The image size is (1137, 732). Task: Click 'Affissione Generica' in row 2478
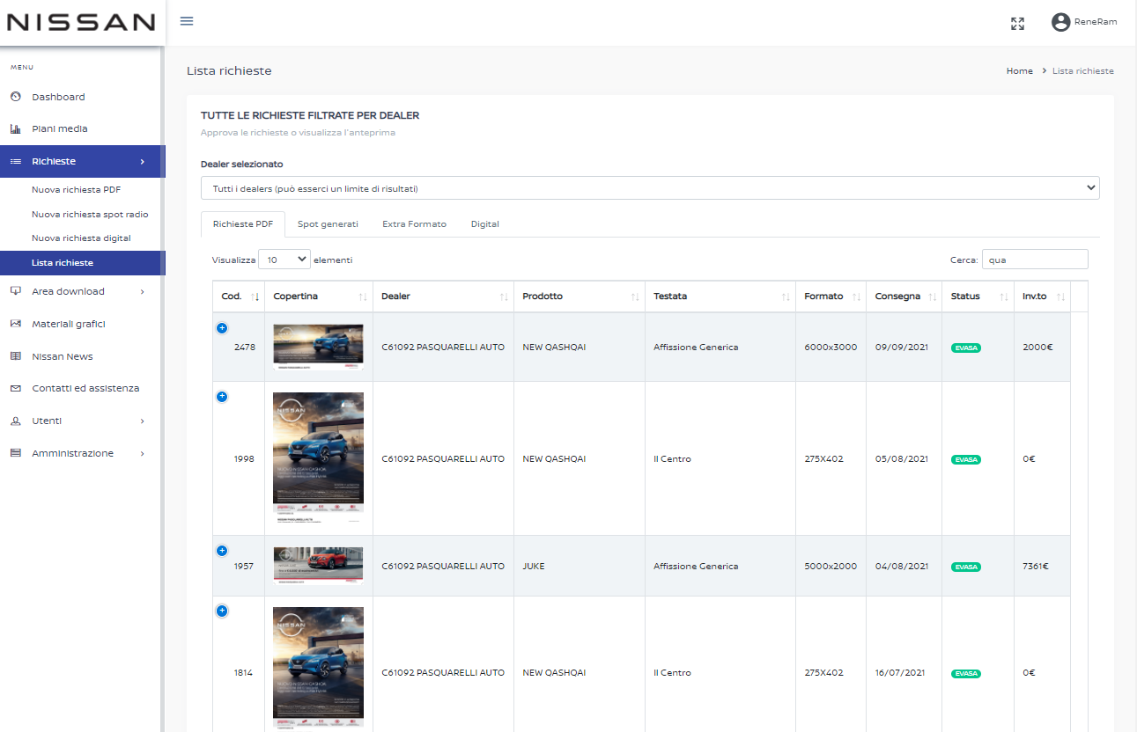(x=696, y=348)
